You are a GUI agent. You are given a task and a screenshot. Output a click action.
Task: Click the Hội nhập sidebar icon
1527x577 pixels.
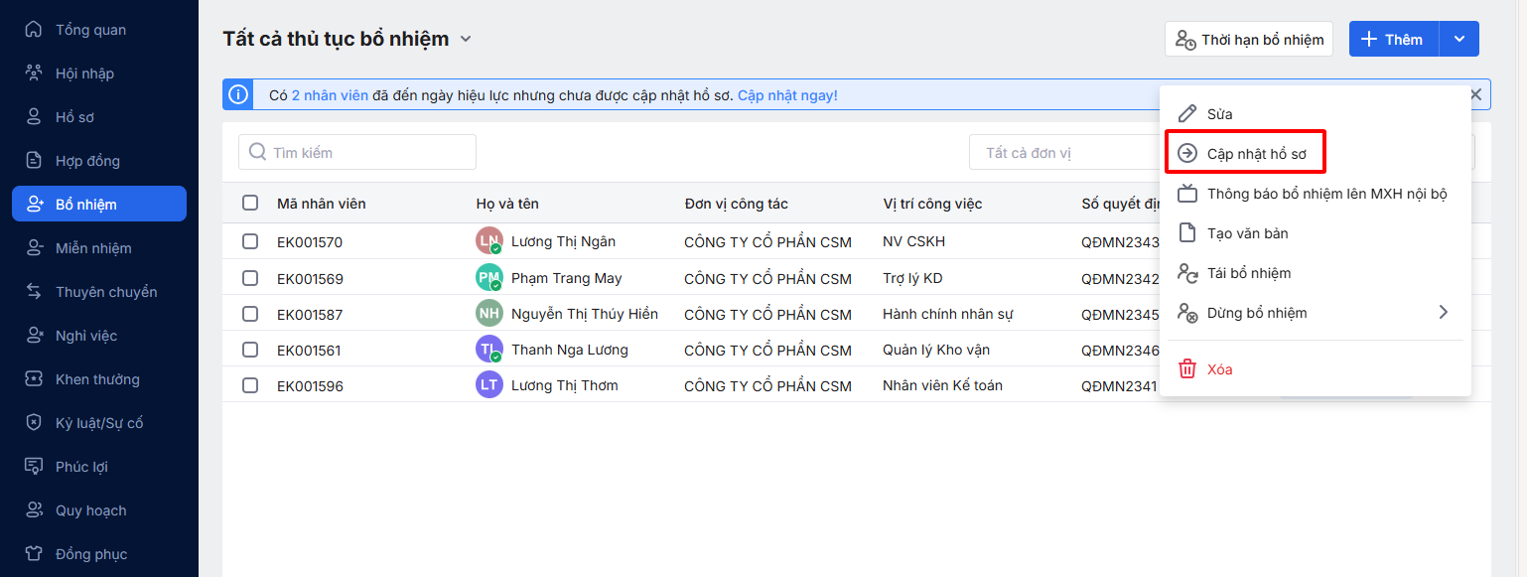(x=35, y=73)
